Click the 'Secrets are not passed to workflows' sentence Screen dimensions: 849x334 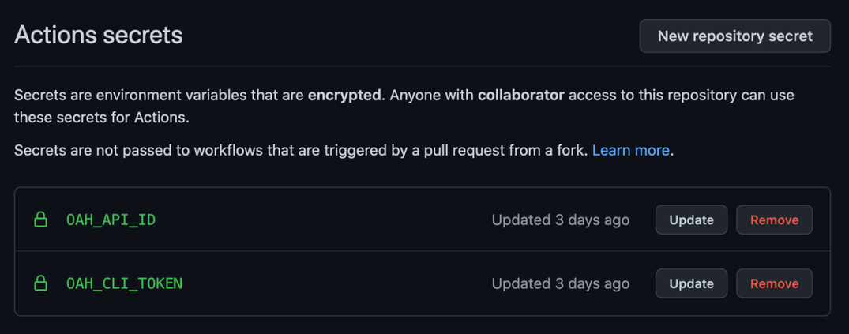click(158, 150)
